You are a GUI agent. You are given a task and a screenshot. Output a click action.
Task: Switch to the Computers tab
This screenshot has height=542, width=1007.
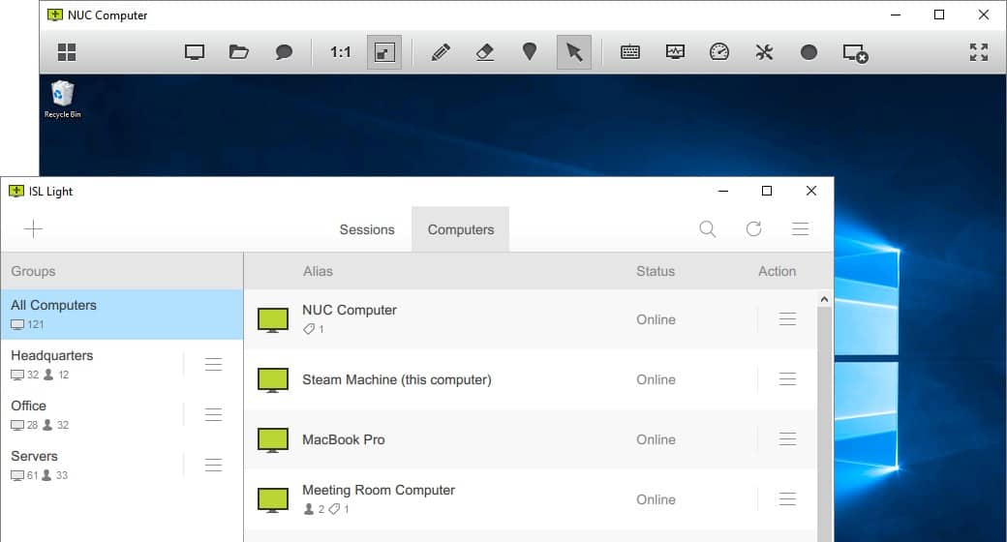click(461, 229)
